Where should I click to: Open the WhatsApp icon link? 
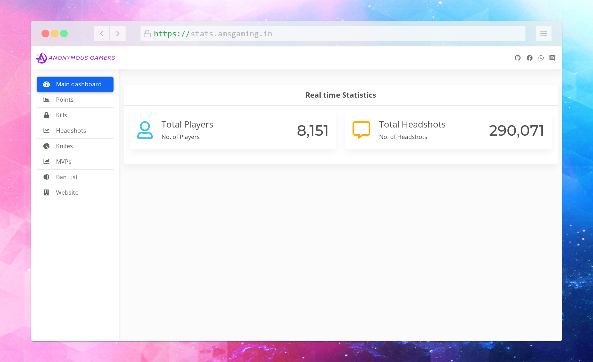541,58
